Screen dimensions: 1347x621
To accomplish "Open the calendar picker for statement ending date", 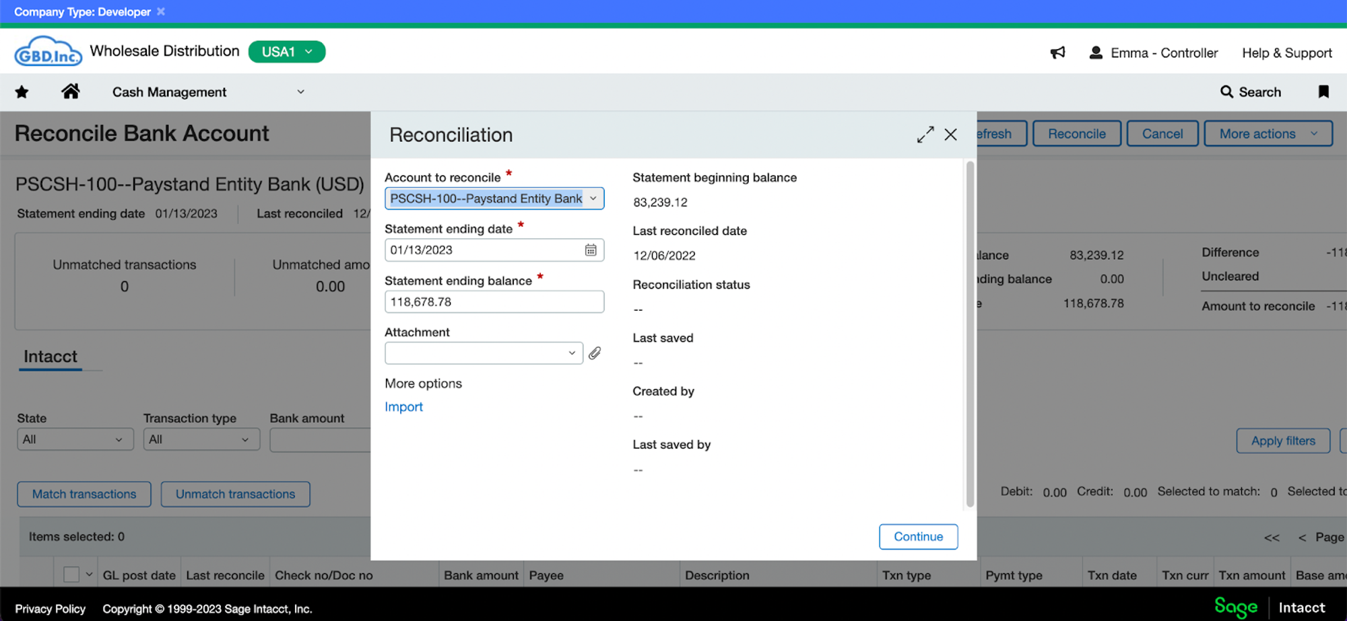I will point(591,250).
